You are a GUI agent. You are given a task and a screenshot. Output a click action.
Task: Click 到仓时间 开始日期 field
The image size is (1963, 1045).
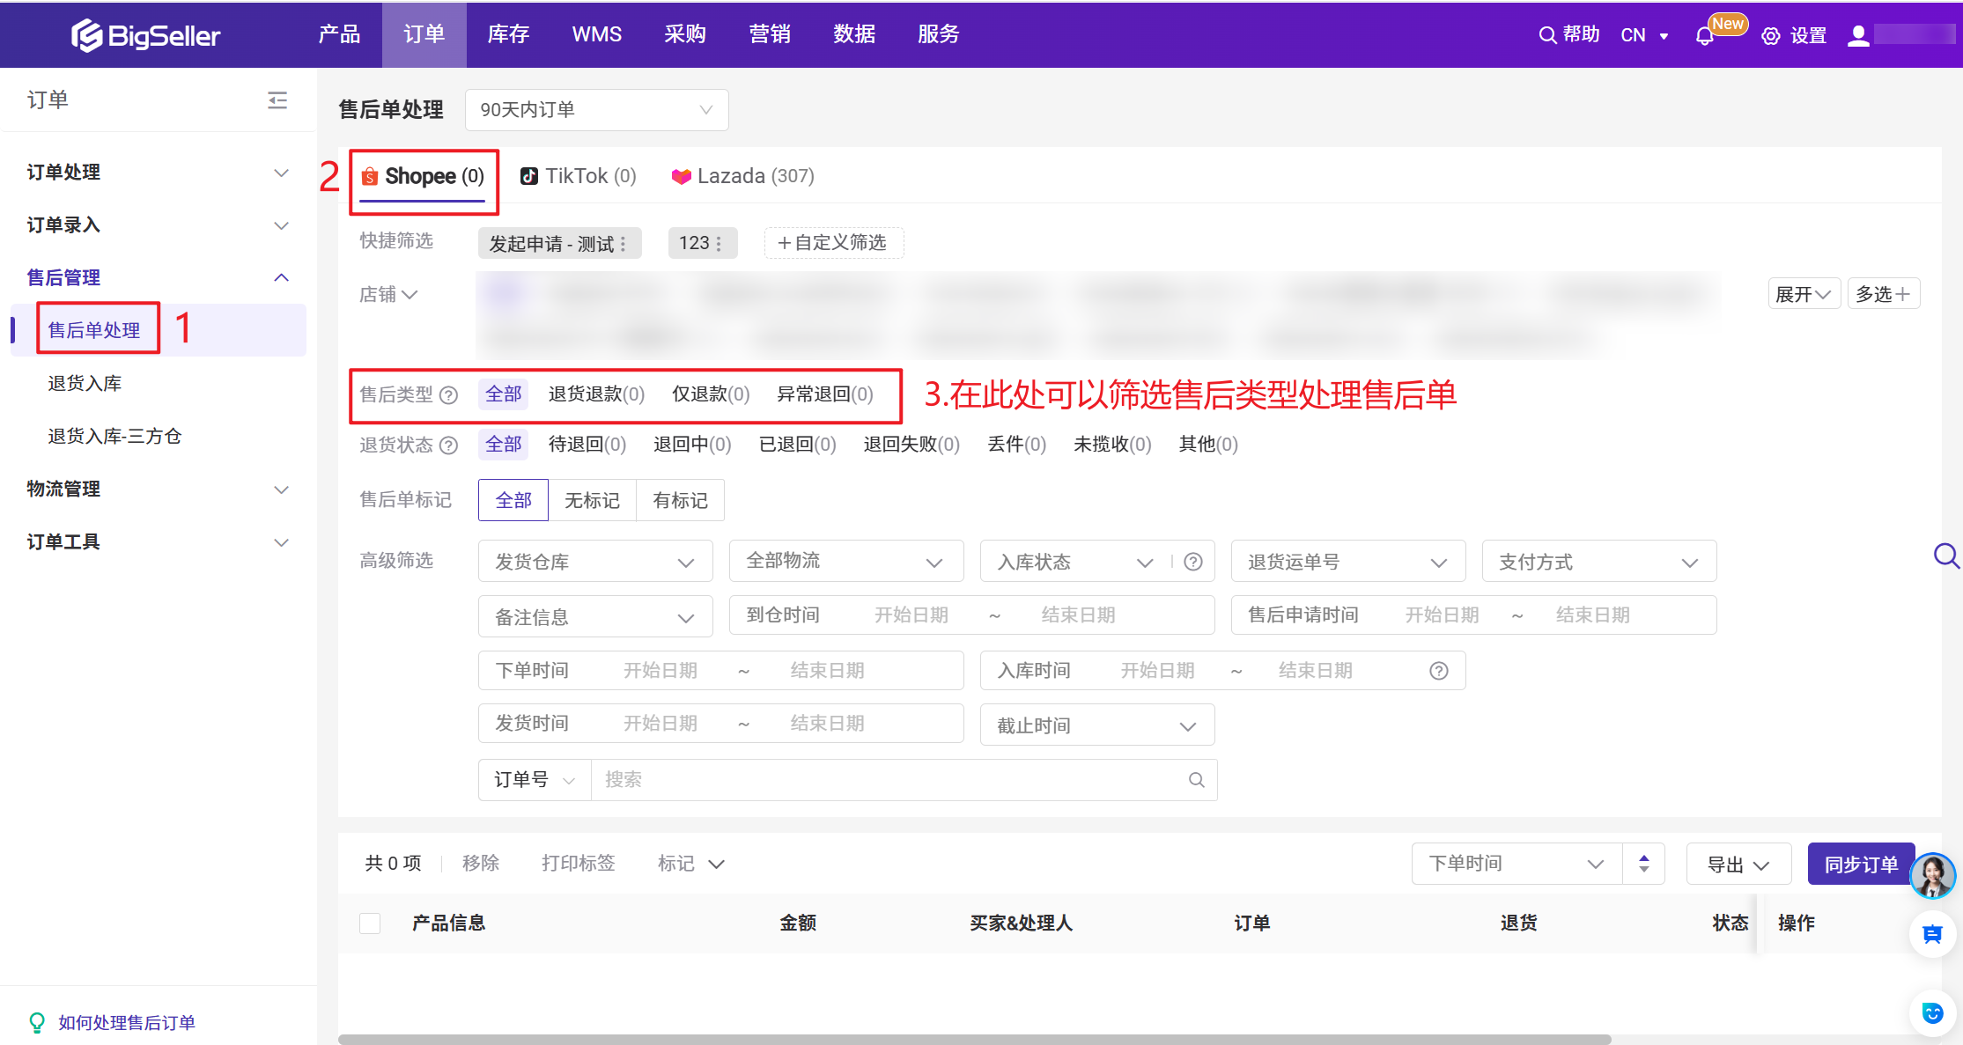click(911, 615)
